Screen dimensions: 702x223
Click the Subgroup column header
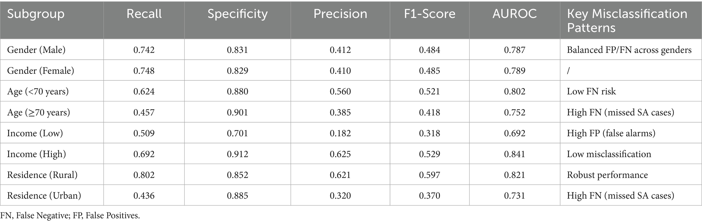point(36,14)
